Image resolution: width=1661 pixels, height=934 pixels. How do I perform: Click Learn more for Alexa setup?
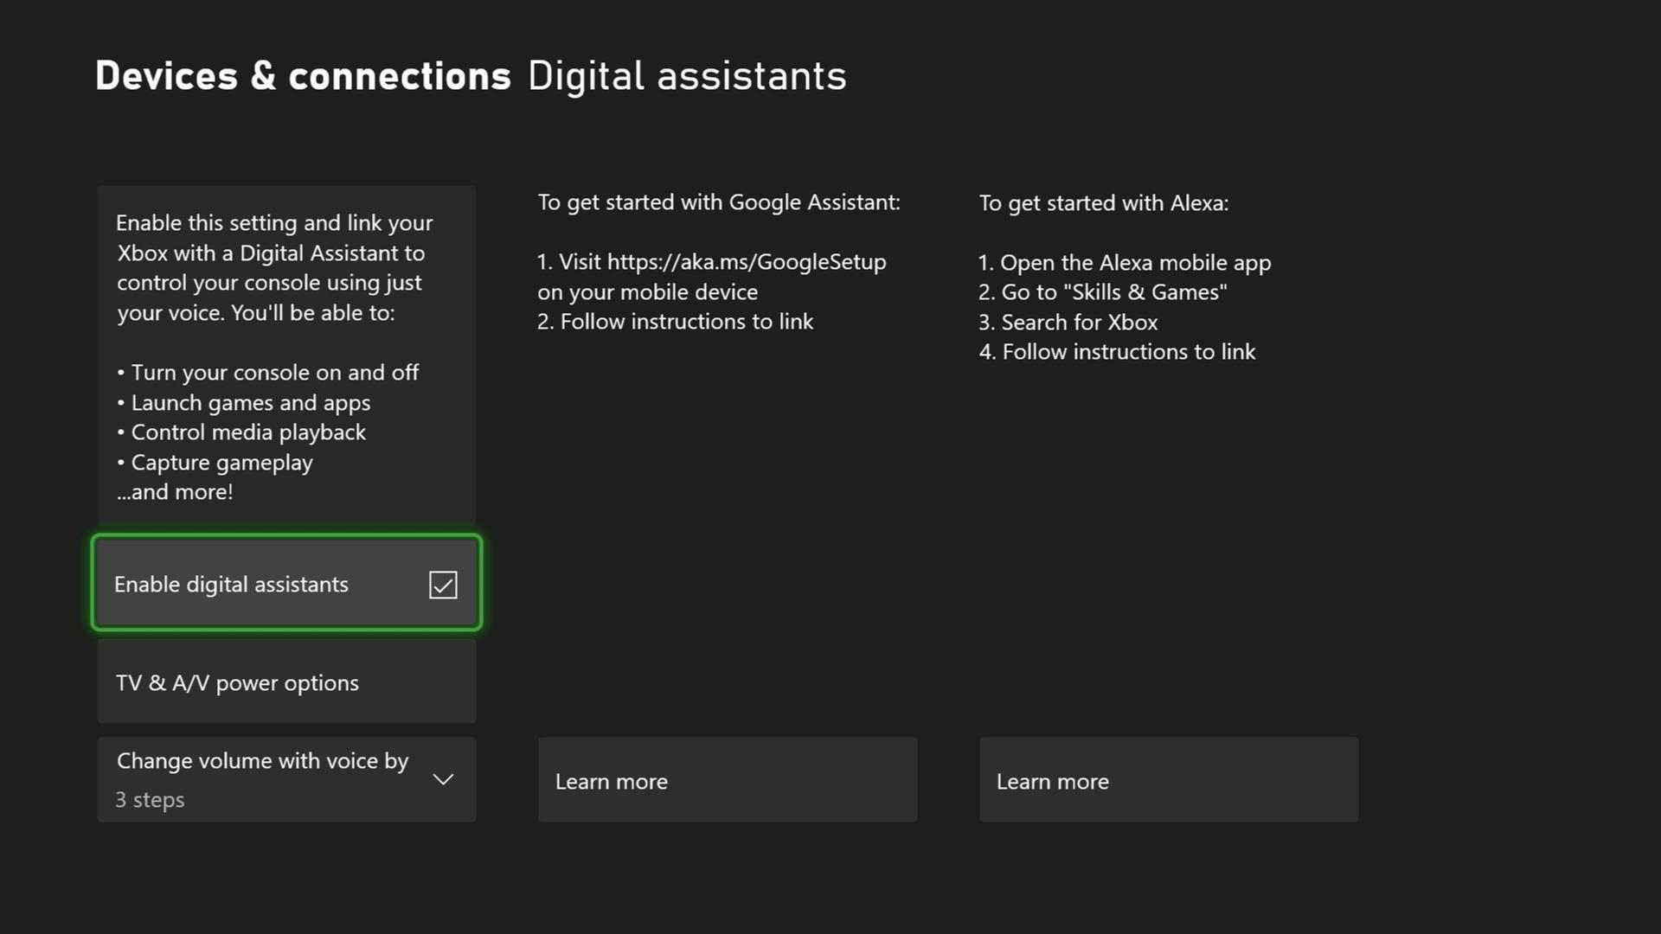coord(1168,779)
